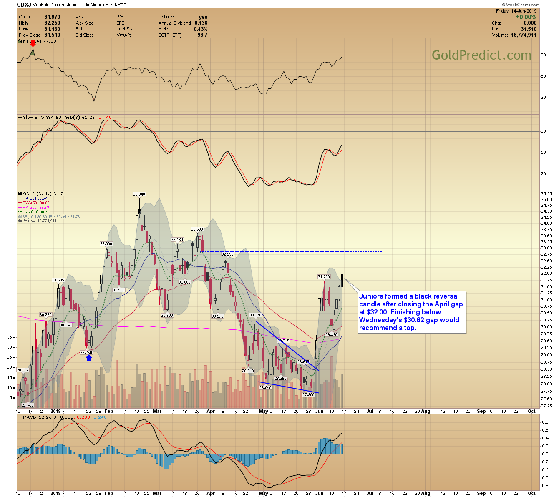Select the GDXJ ticker symbol in the header
Screen dimensions: 559x497
click(x=24, y=5)
